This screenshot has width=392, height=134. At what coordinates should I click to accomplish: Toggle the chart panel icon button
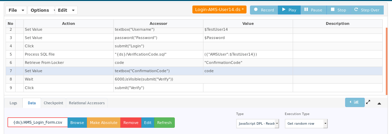point(355,102)
